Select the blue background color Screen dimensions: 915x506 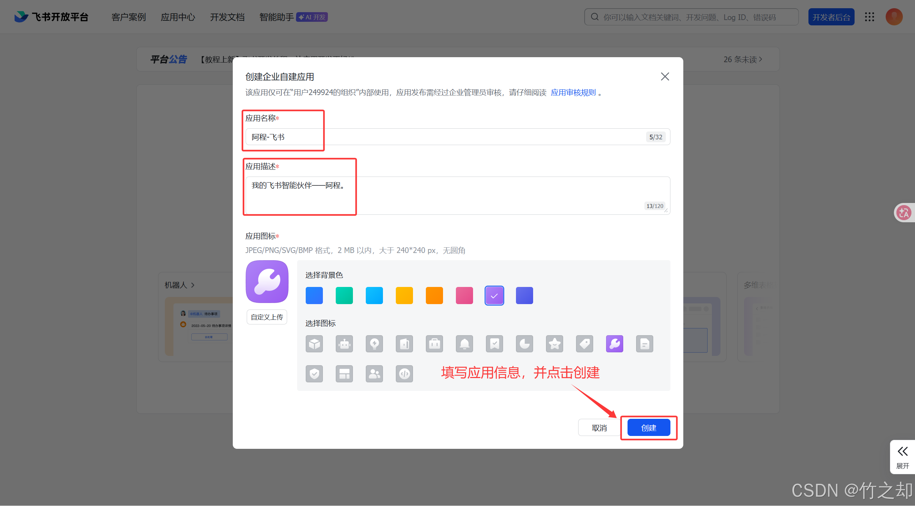coord(314,296)
